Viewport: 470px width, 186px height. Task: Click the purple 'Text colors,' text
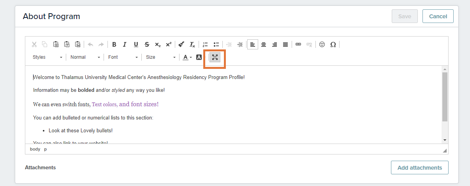(x=105, y=104)
